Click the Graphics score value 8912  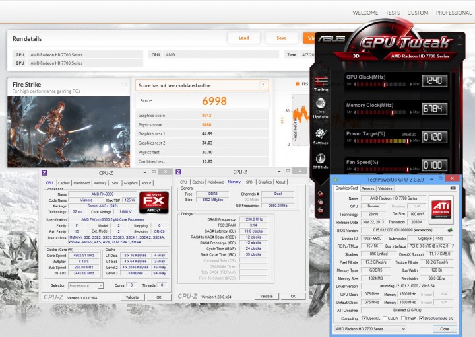206,115
